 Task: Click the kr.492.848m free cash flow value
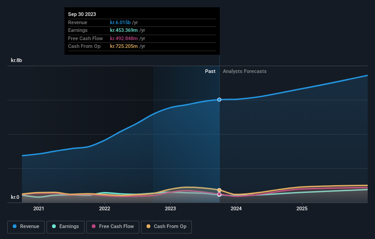coord(124,38)
